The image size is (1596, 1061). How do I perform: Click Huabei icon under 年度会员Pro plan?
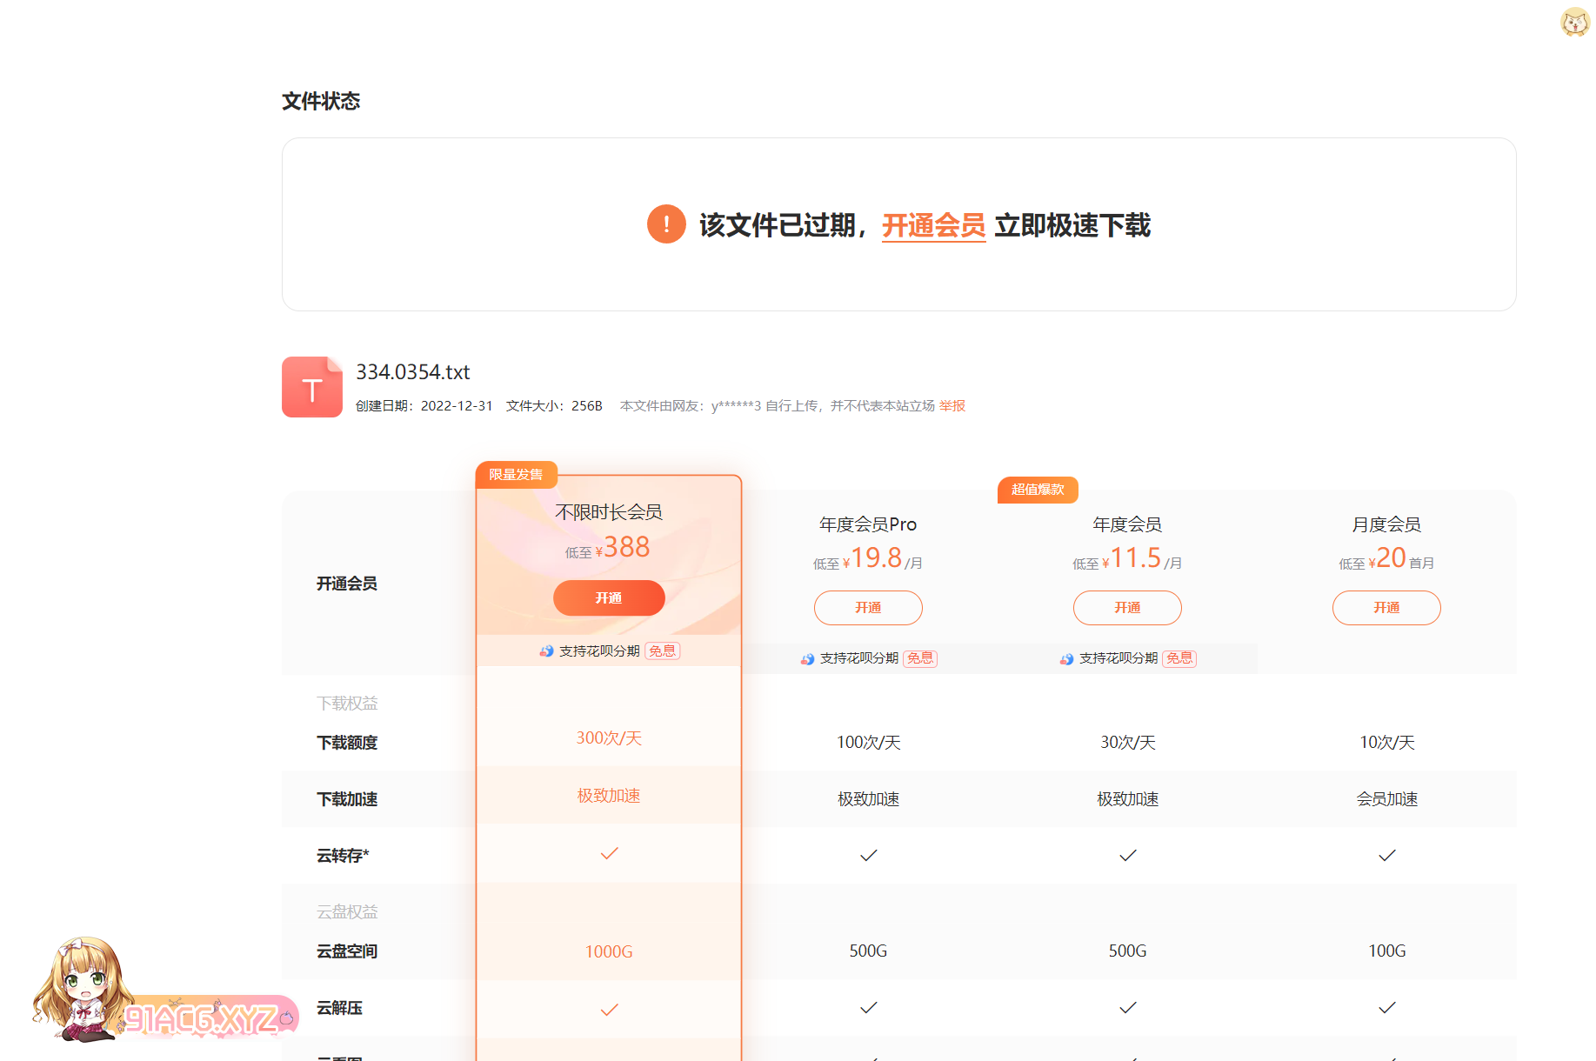807,659
